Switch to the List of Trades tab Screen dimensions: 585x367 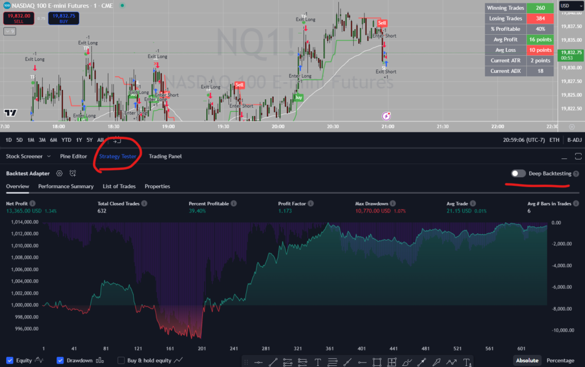tap(119, 186)
